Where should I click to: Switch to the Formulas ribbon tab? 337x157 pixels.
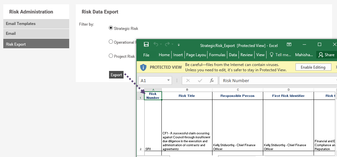point(217,55)
